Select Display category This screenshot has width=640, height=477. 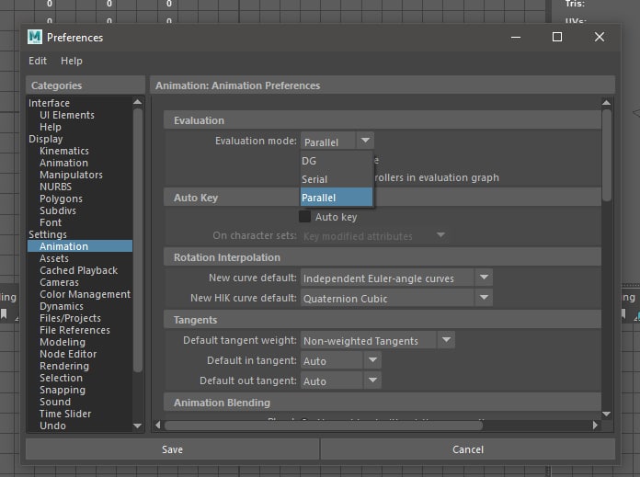pyautogui.click(x=46, y=139)
